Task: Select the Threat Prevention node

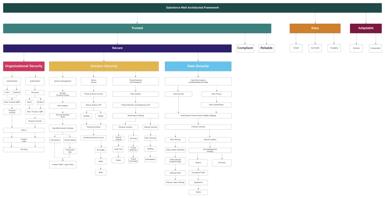Action: coord(133,160)
